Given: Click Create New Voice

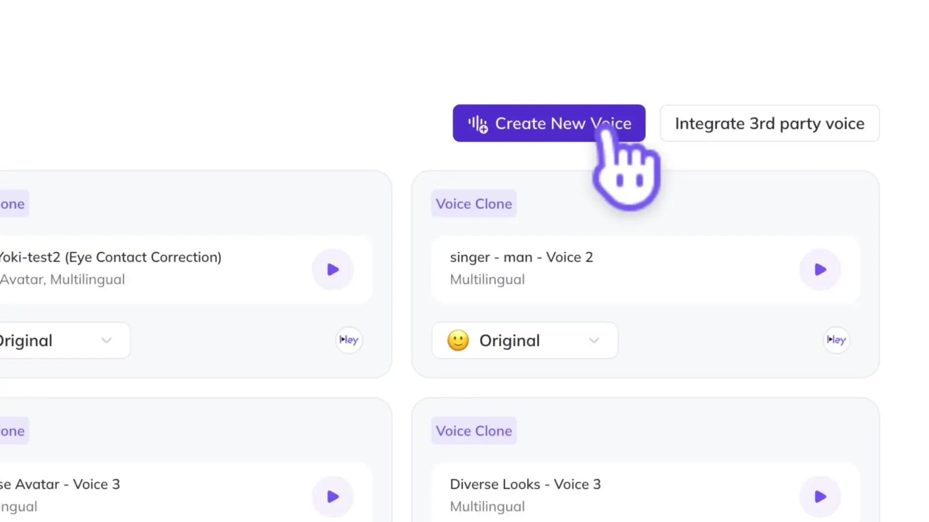Looking at the screenshot, I should (x=549, y=124).
